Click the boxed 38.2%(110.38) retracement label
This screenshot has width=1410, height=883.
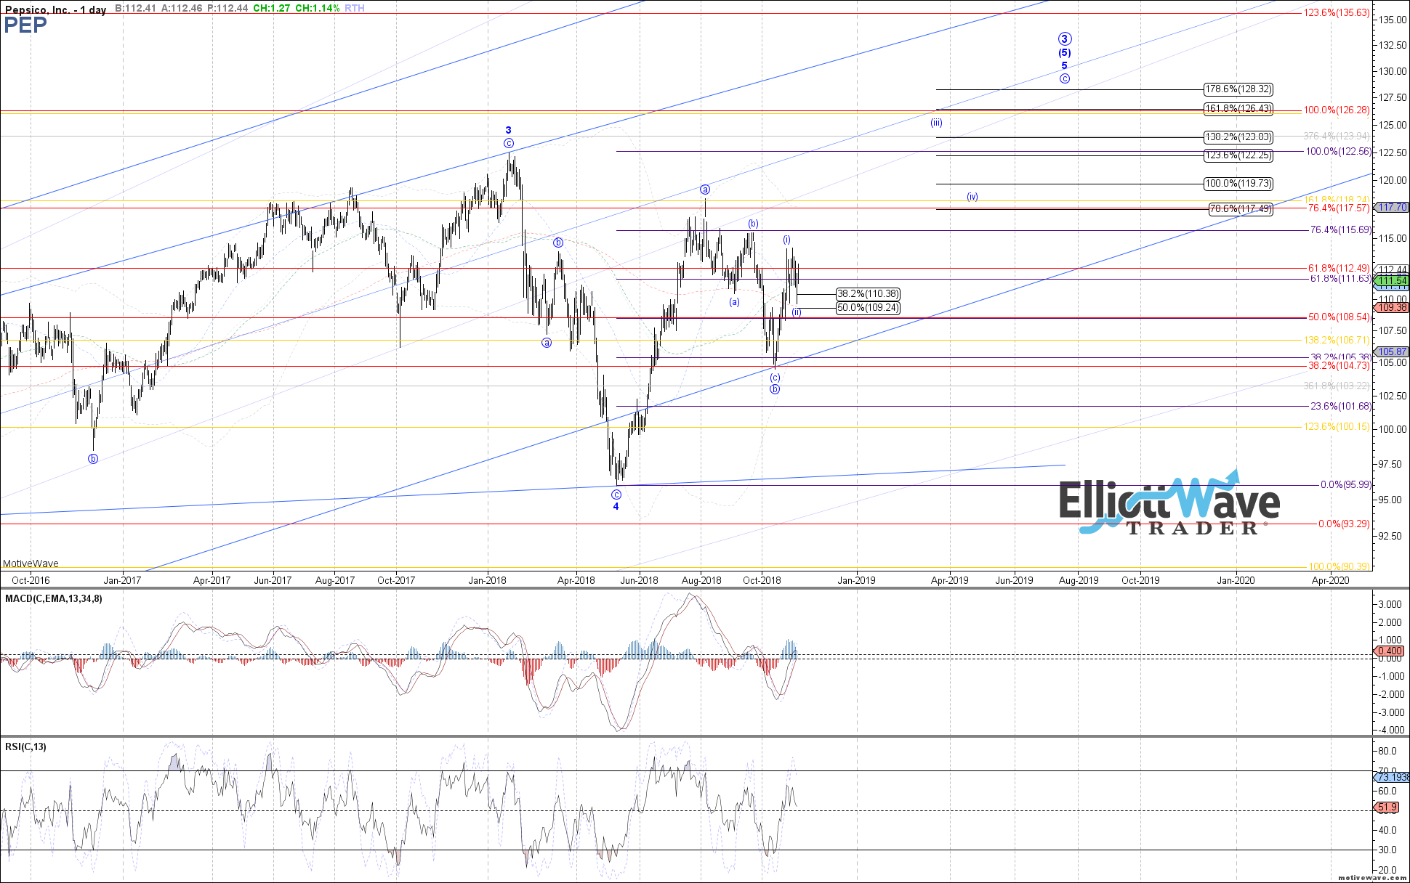(x=868, y=294)
